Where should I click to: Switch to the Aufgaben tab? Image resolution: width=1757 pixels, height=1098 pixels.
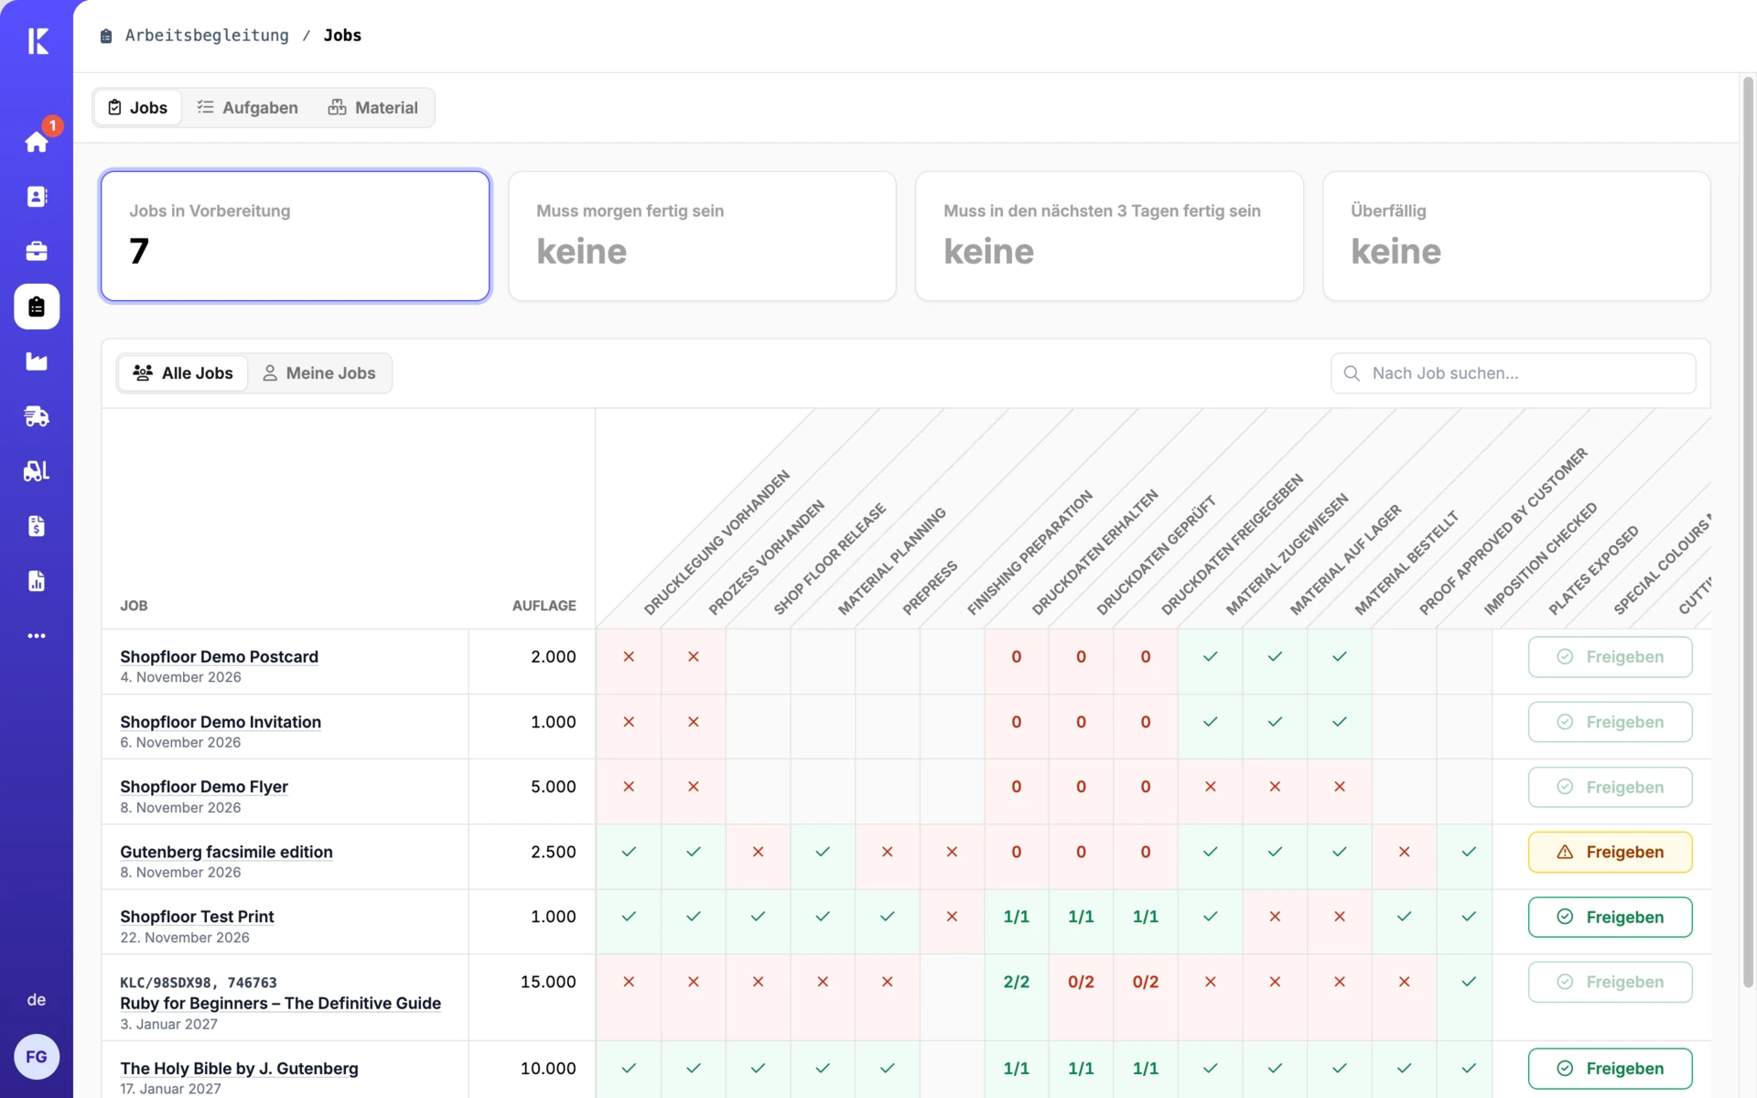tap(248, 108)
